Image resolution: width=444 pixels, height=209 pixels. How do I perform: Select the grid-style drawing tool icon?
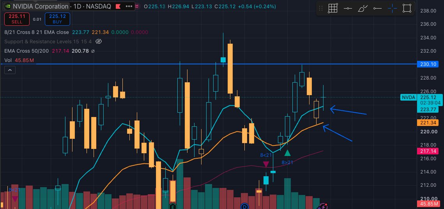pyautogui.click(x=333, y=9)
